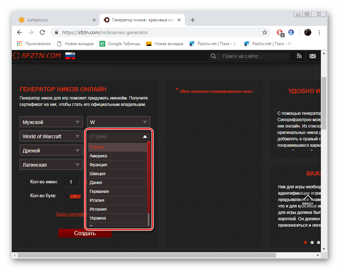Viewport: 339px width, 270px height.
Task: Click the padlock site security icon
Action: click(56, 32)
